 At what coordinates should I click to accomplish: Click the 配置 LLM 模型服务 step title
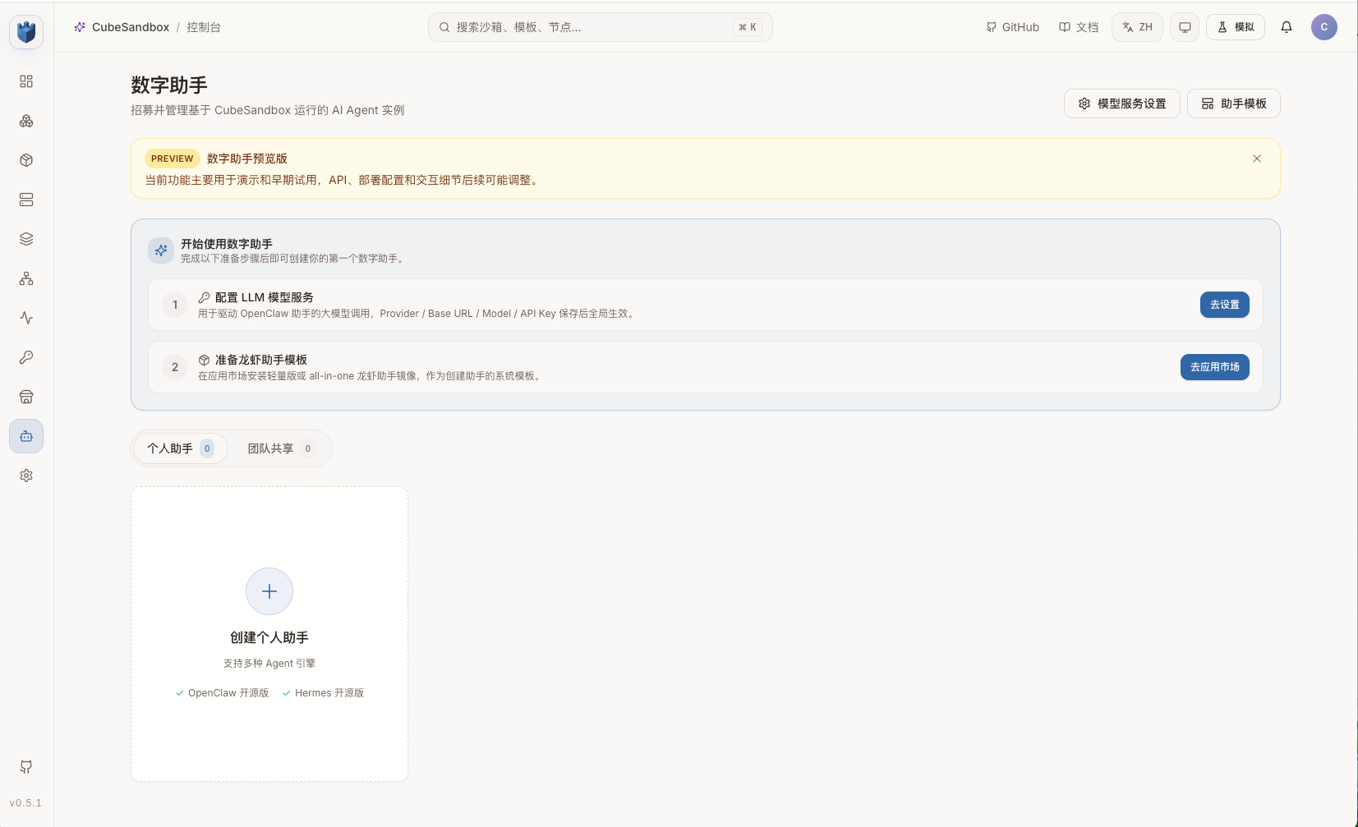pyautogui.click(x=265, y=297)
